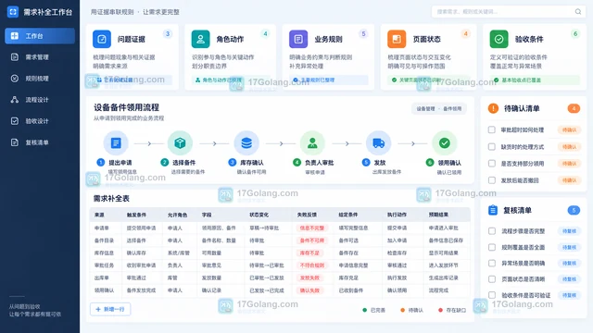593x333 pixels.
Task: Click the 选择备件 step cube icon
Action: pos(180,143)
